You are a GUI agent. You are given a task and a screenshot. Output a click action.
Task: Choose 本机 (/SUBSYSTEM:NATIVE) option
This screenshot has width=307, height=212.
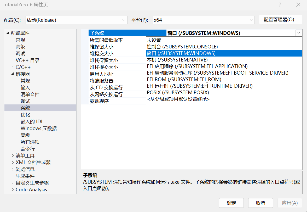tap(224, 60)
